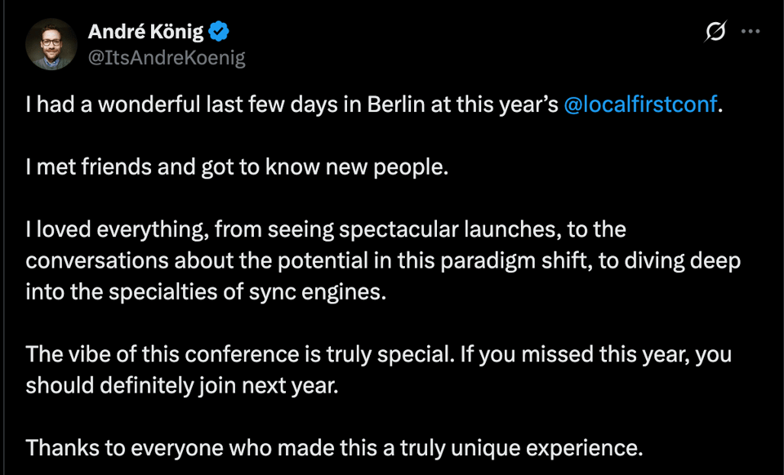784x475 pixels.
Task: Open the More options three-dot menu
Action: [x=750, y=32]
